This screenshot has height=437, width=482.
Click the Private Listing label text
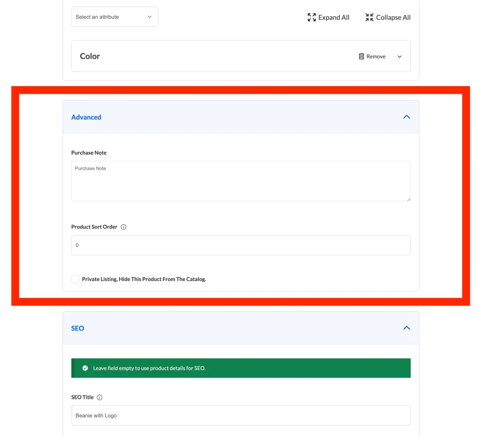[x=144, y=279]
